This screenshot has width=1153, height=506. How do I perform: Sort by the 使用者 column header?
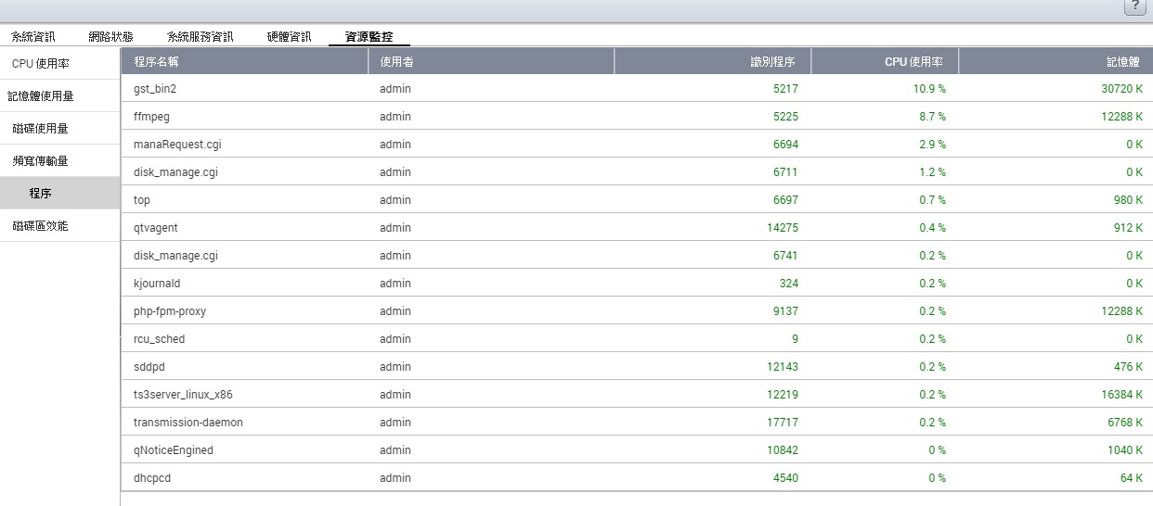click(491, 61)
